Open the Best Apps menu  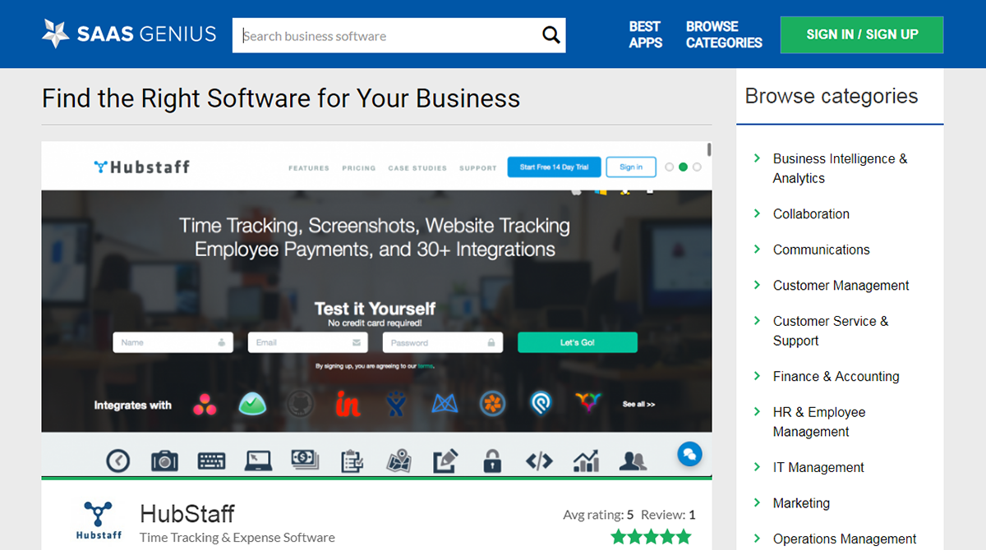pos(645,34)
